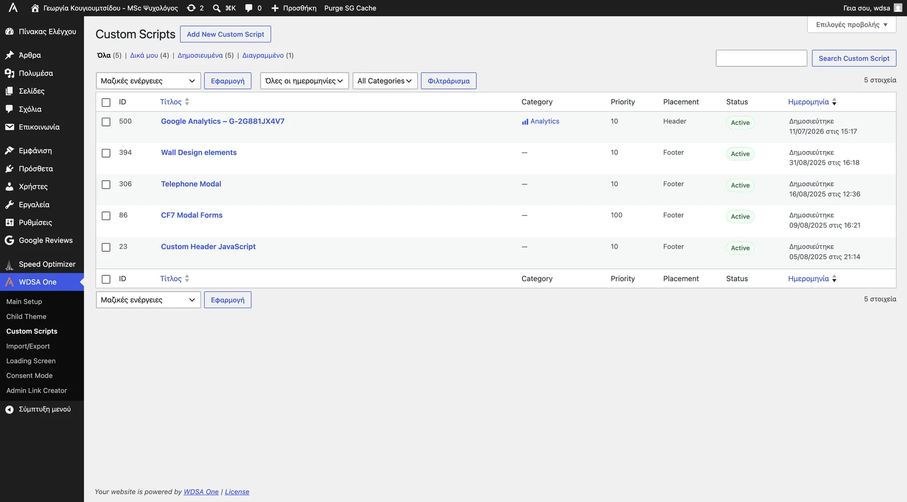Open the Ρυθμίσεις settings icon

pyautogui.click(x=10, y=222)
